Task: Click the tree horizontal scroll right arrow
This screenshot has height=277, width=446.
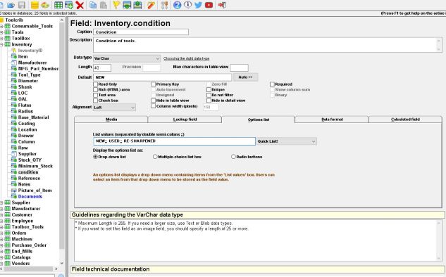Action: click(x=56, y=269)
